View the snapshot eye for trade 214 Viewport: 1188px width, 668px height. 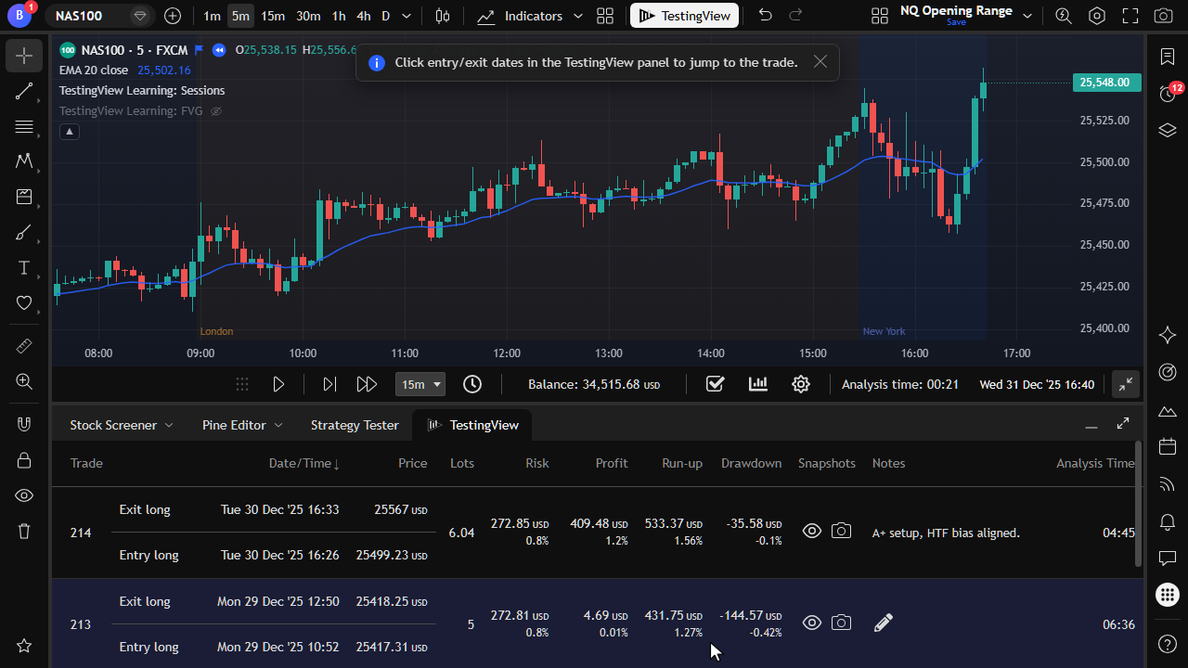tap(812, 531)
